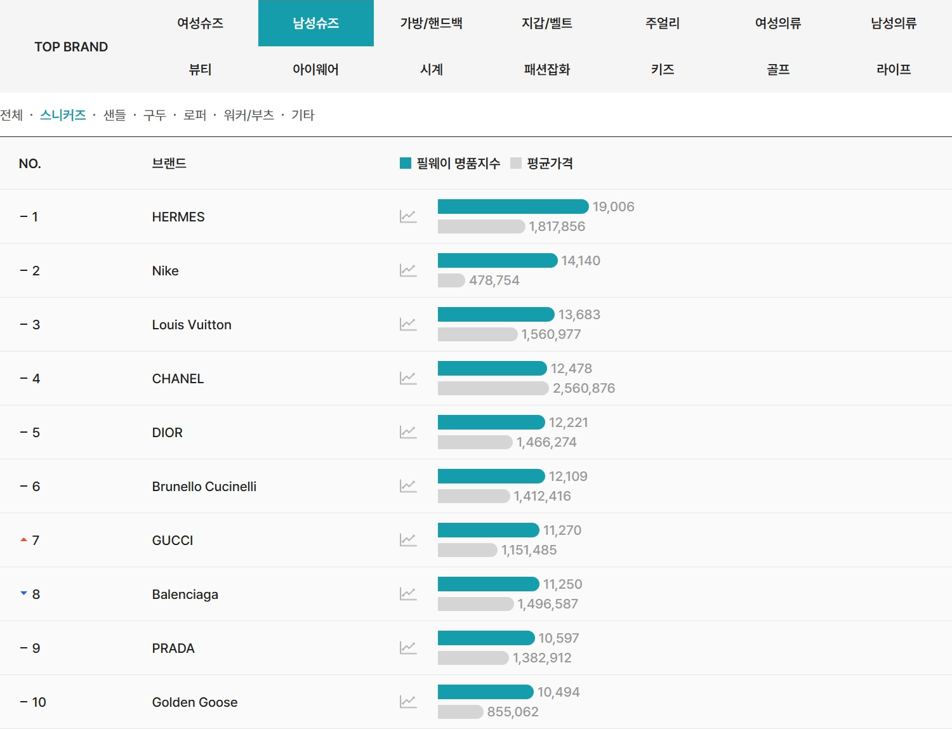952x729 pixels.
Task: Click the Golden Goose average price 855,062
Action: point(513,712)
